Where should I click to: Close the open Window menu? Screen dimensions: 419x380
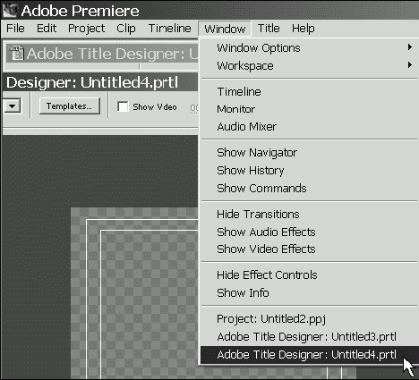(x=225, y=29)
